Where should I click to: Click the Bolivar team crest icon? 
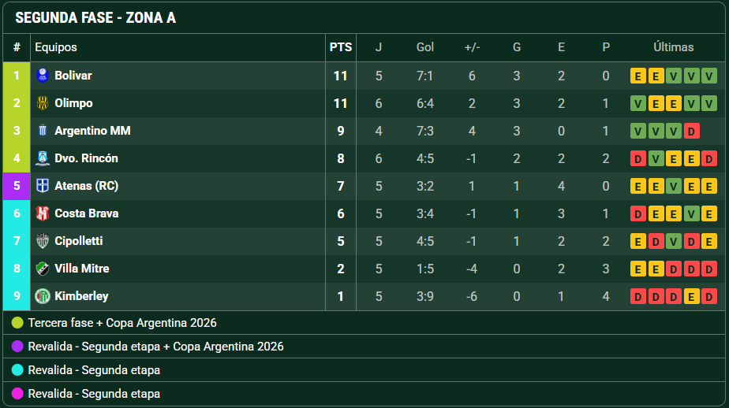pos(43,75)
